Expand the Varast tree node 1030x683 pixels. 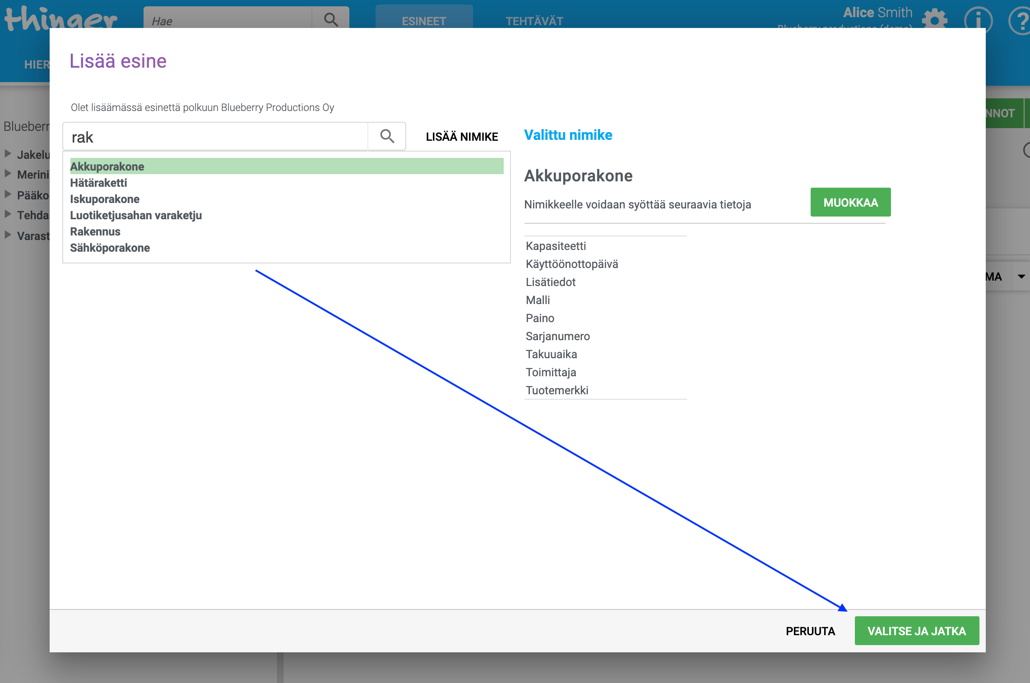(x=8, y=235)
